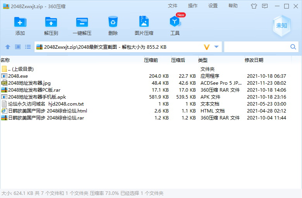This screenshot has width=302, height=198.
Task: Sort by 压缩前 size column header
Action: [151, 60]
